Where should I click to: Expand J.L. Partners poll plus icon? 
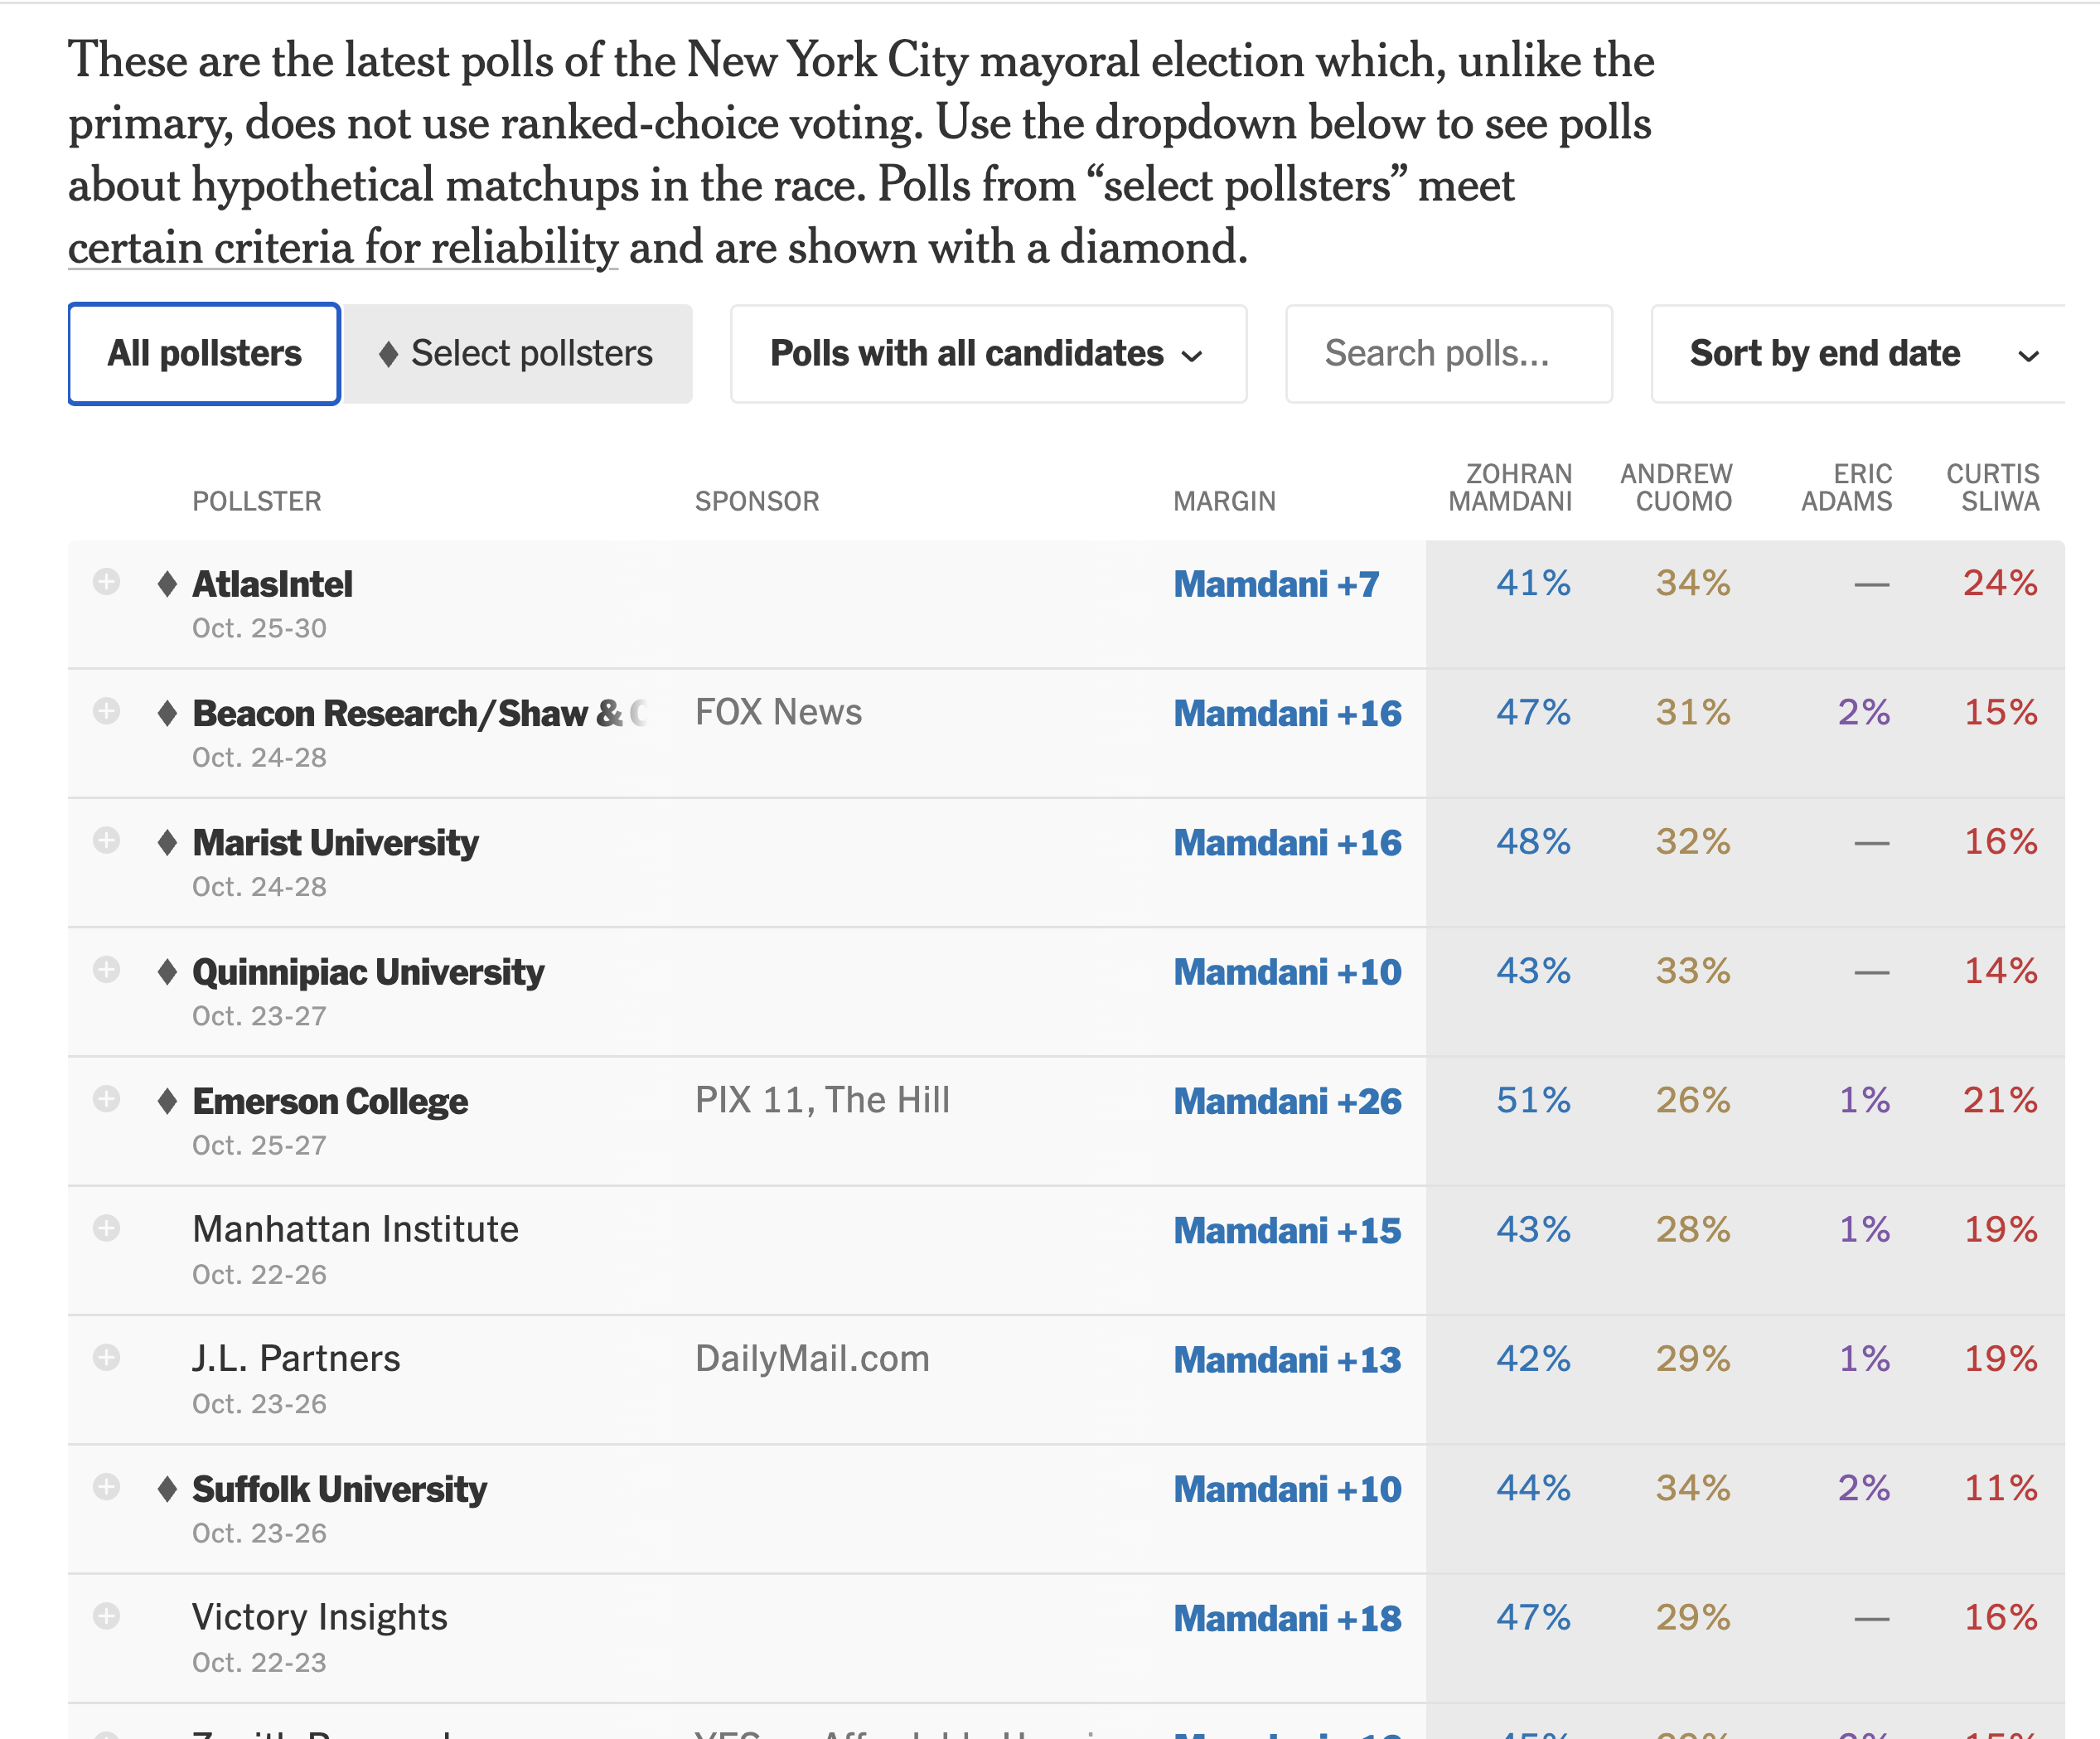106,1357
